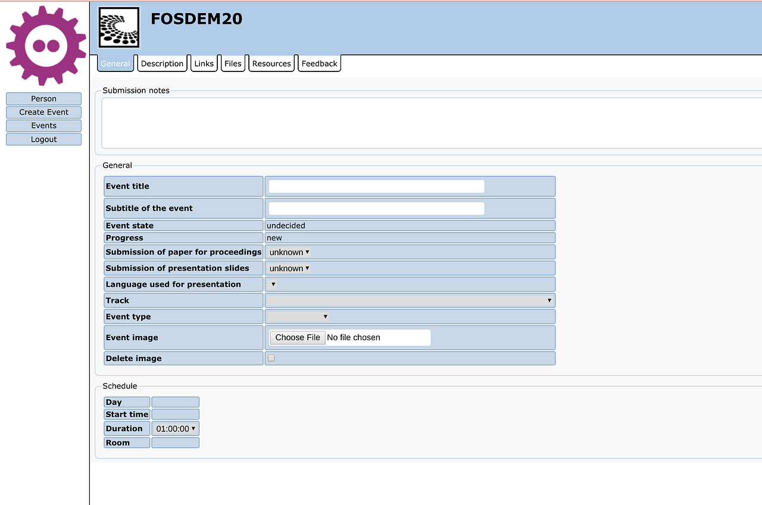The width and height of the screenshot is (762, 505).
Task: Log out using the Logout button
Action: (x=43, y=139)
